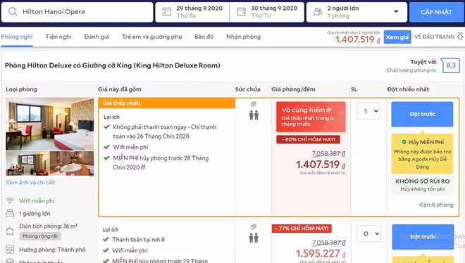Open quantity dropdown showing 0
The image size is (465, 263).
369,233
